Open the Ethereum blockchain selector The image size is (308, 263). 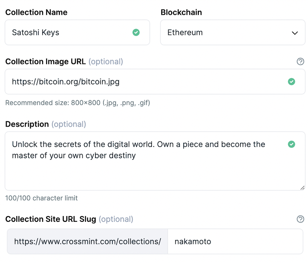[x=229, y=33]
